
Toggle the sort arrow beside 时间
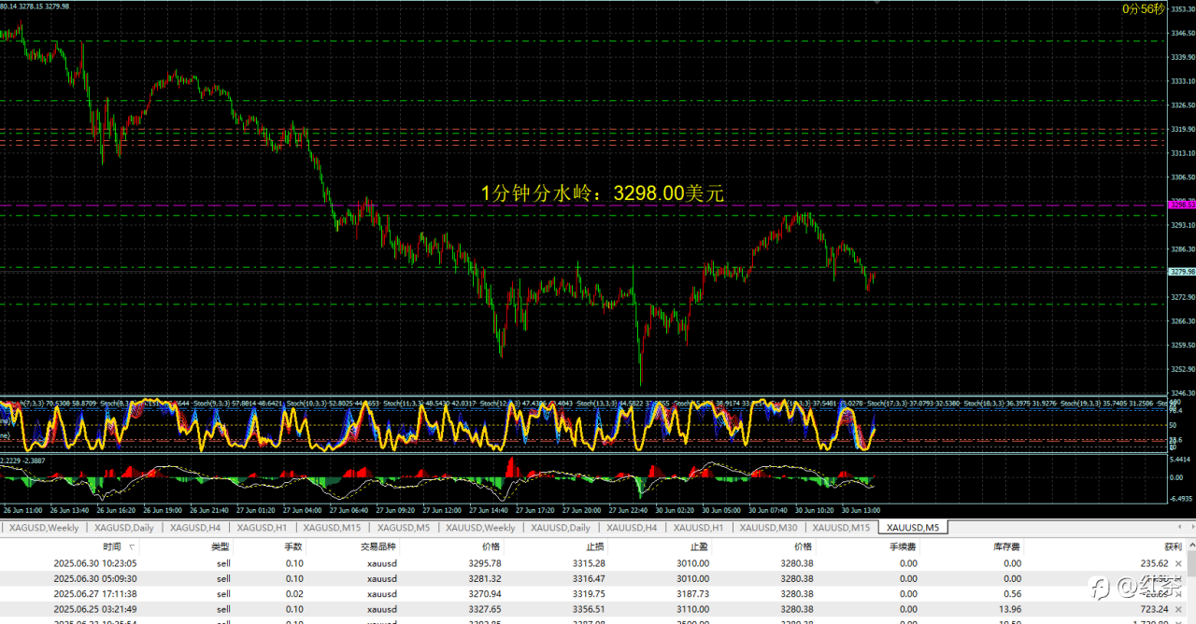pos(132,547)
